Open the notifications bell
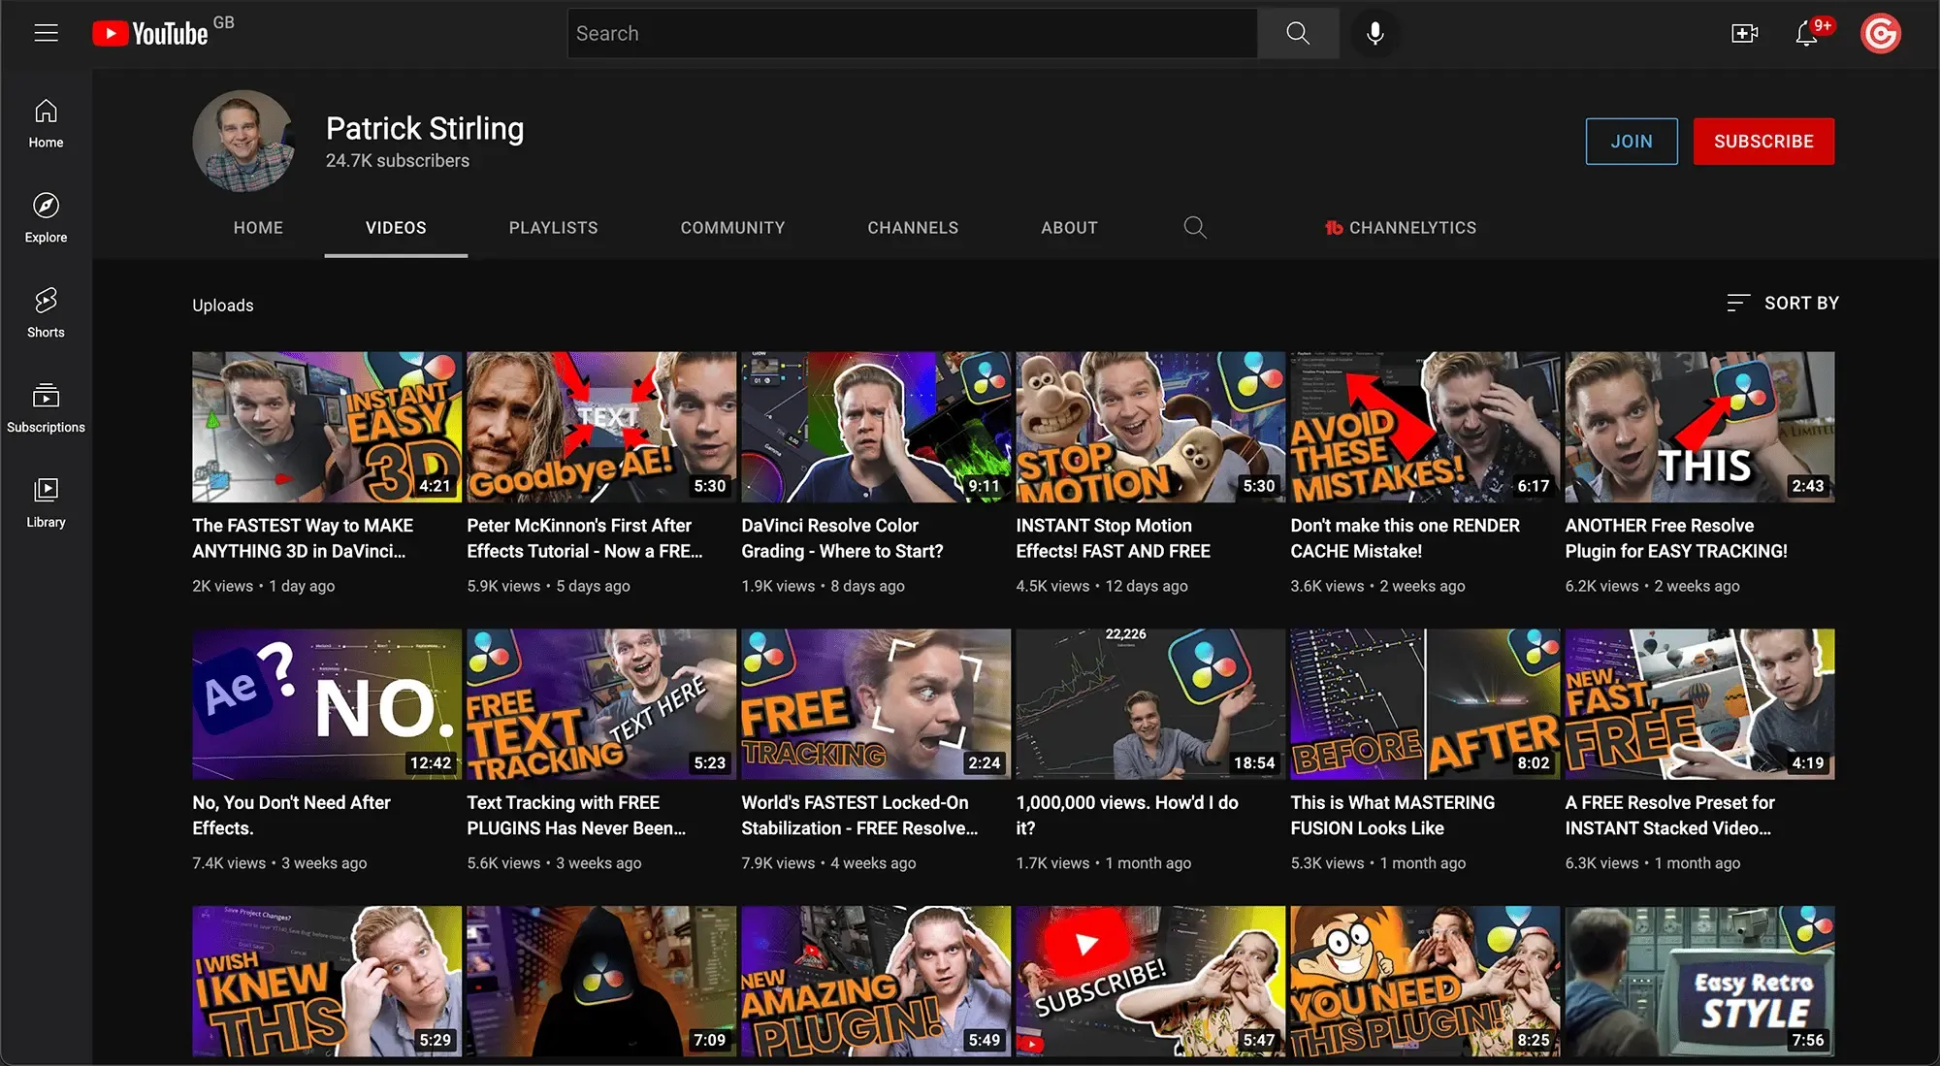1940x1066 pixels. tap(1806, 33)
